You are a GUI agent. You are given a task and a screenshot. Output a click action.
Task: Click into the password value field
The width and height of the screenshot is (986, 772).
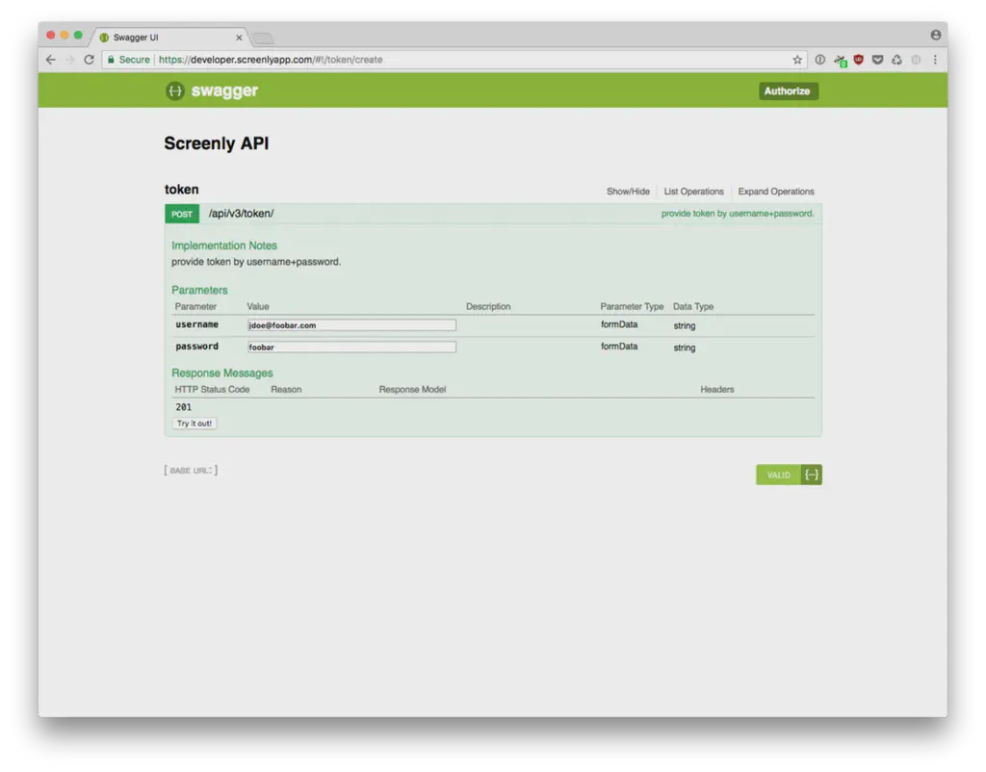point(351,347)
